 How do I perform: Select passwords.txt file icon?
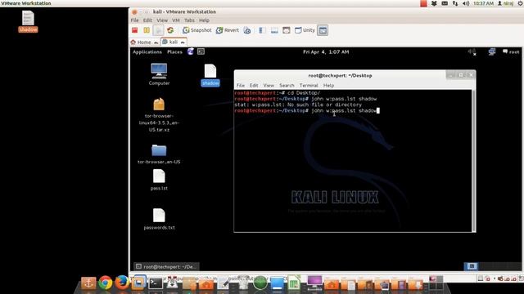159,219
